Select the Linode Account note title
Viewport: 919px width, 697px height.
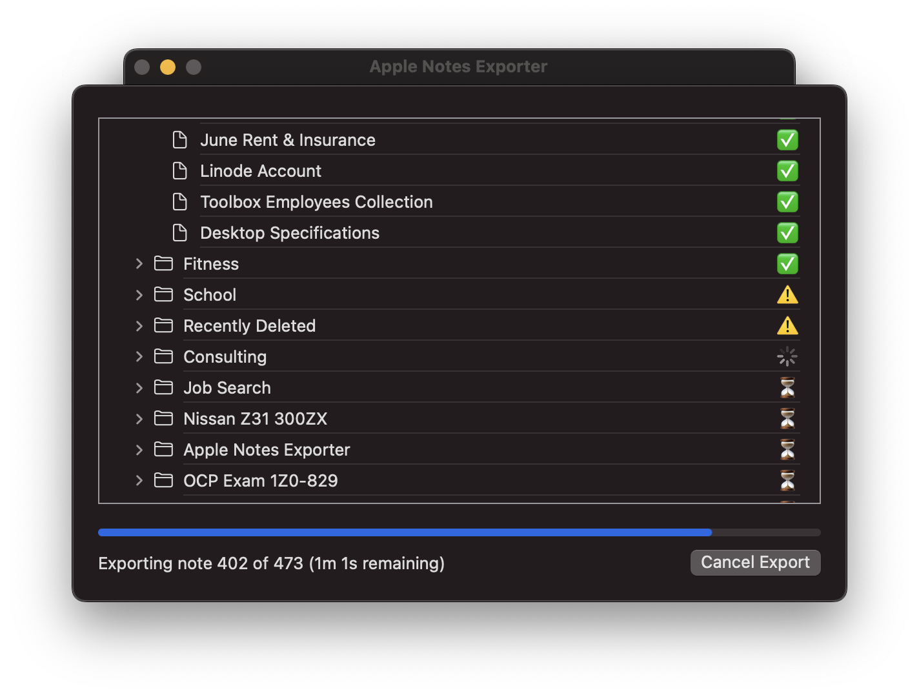(261, 171)
